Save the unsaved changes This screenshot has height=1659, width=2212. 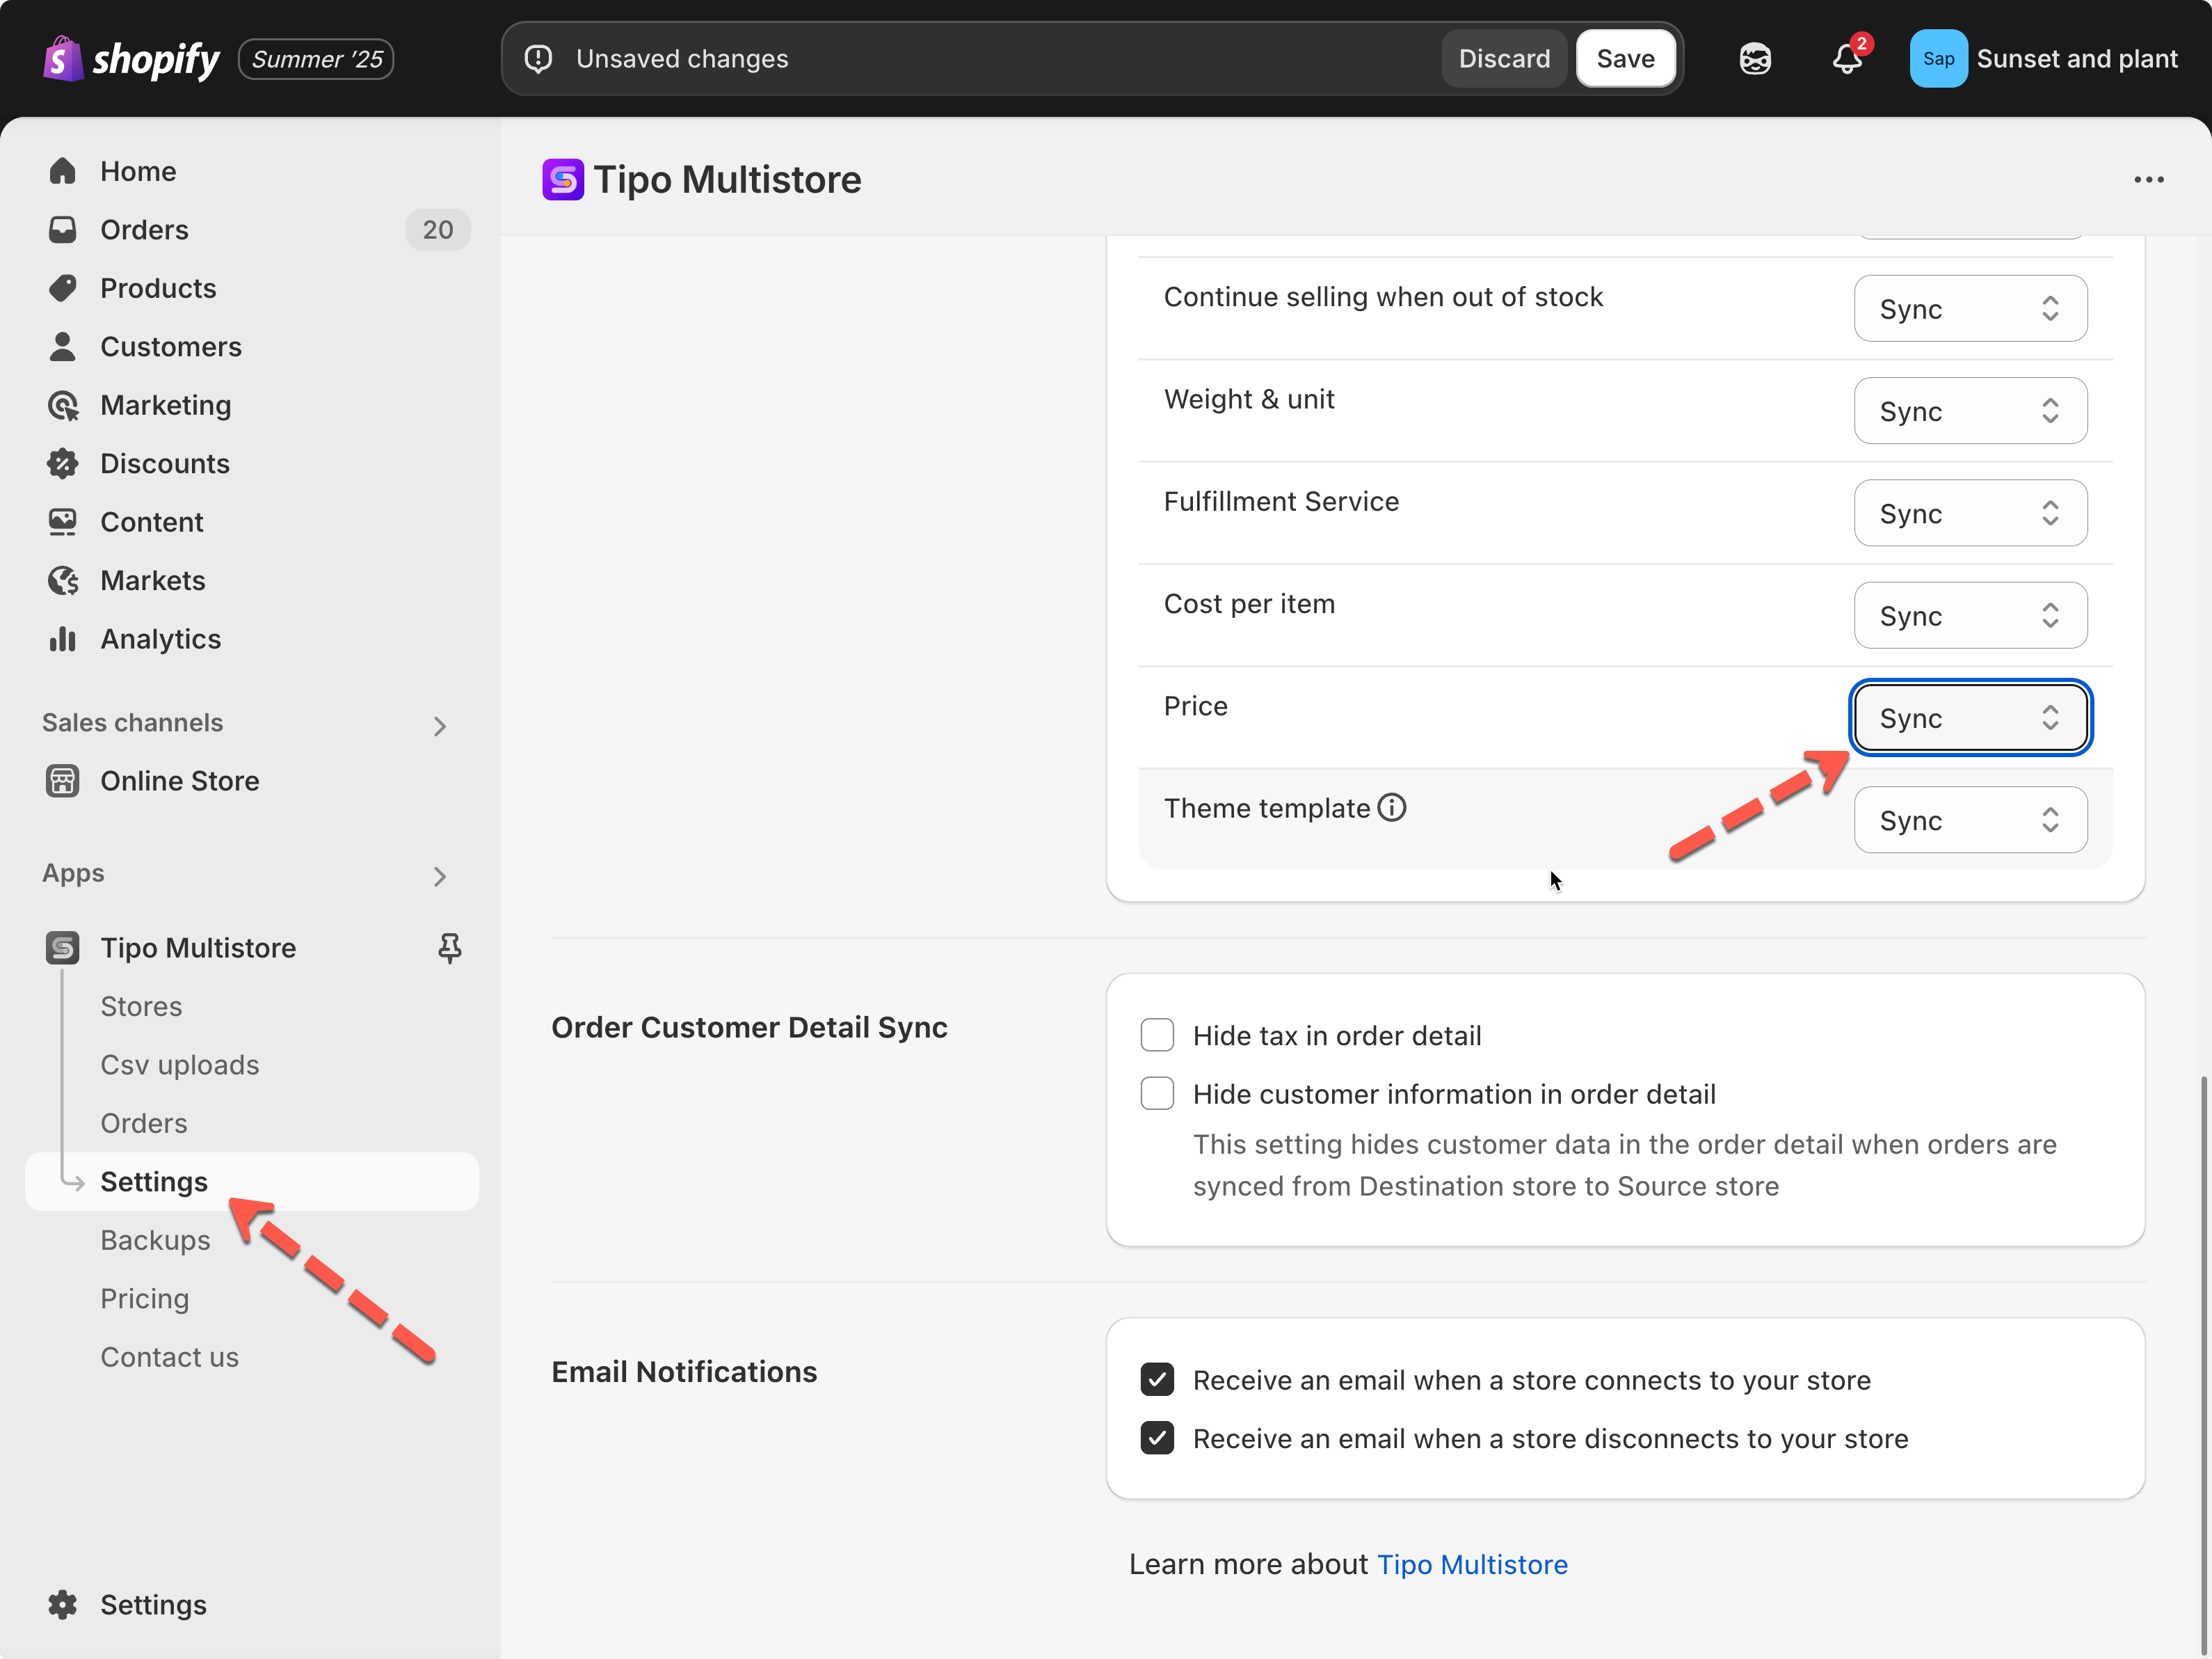point(1625,59)
